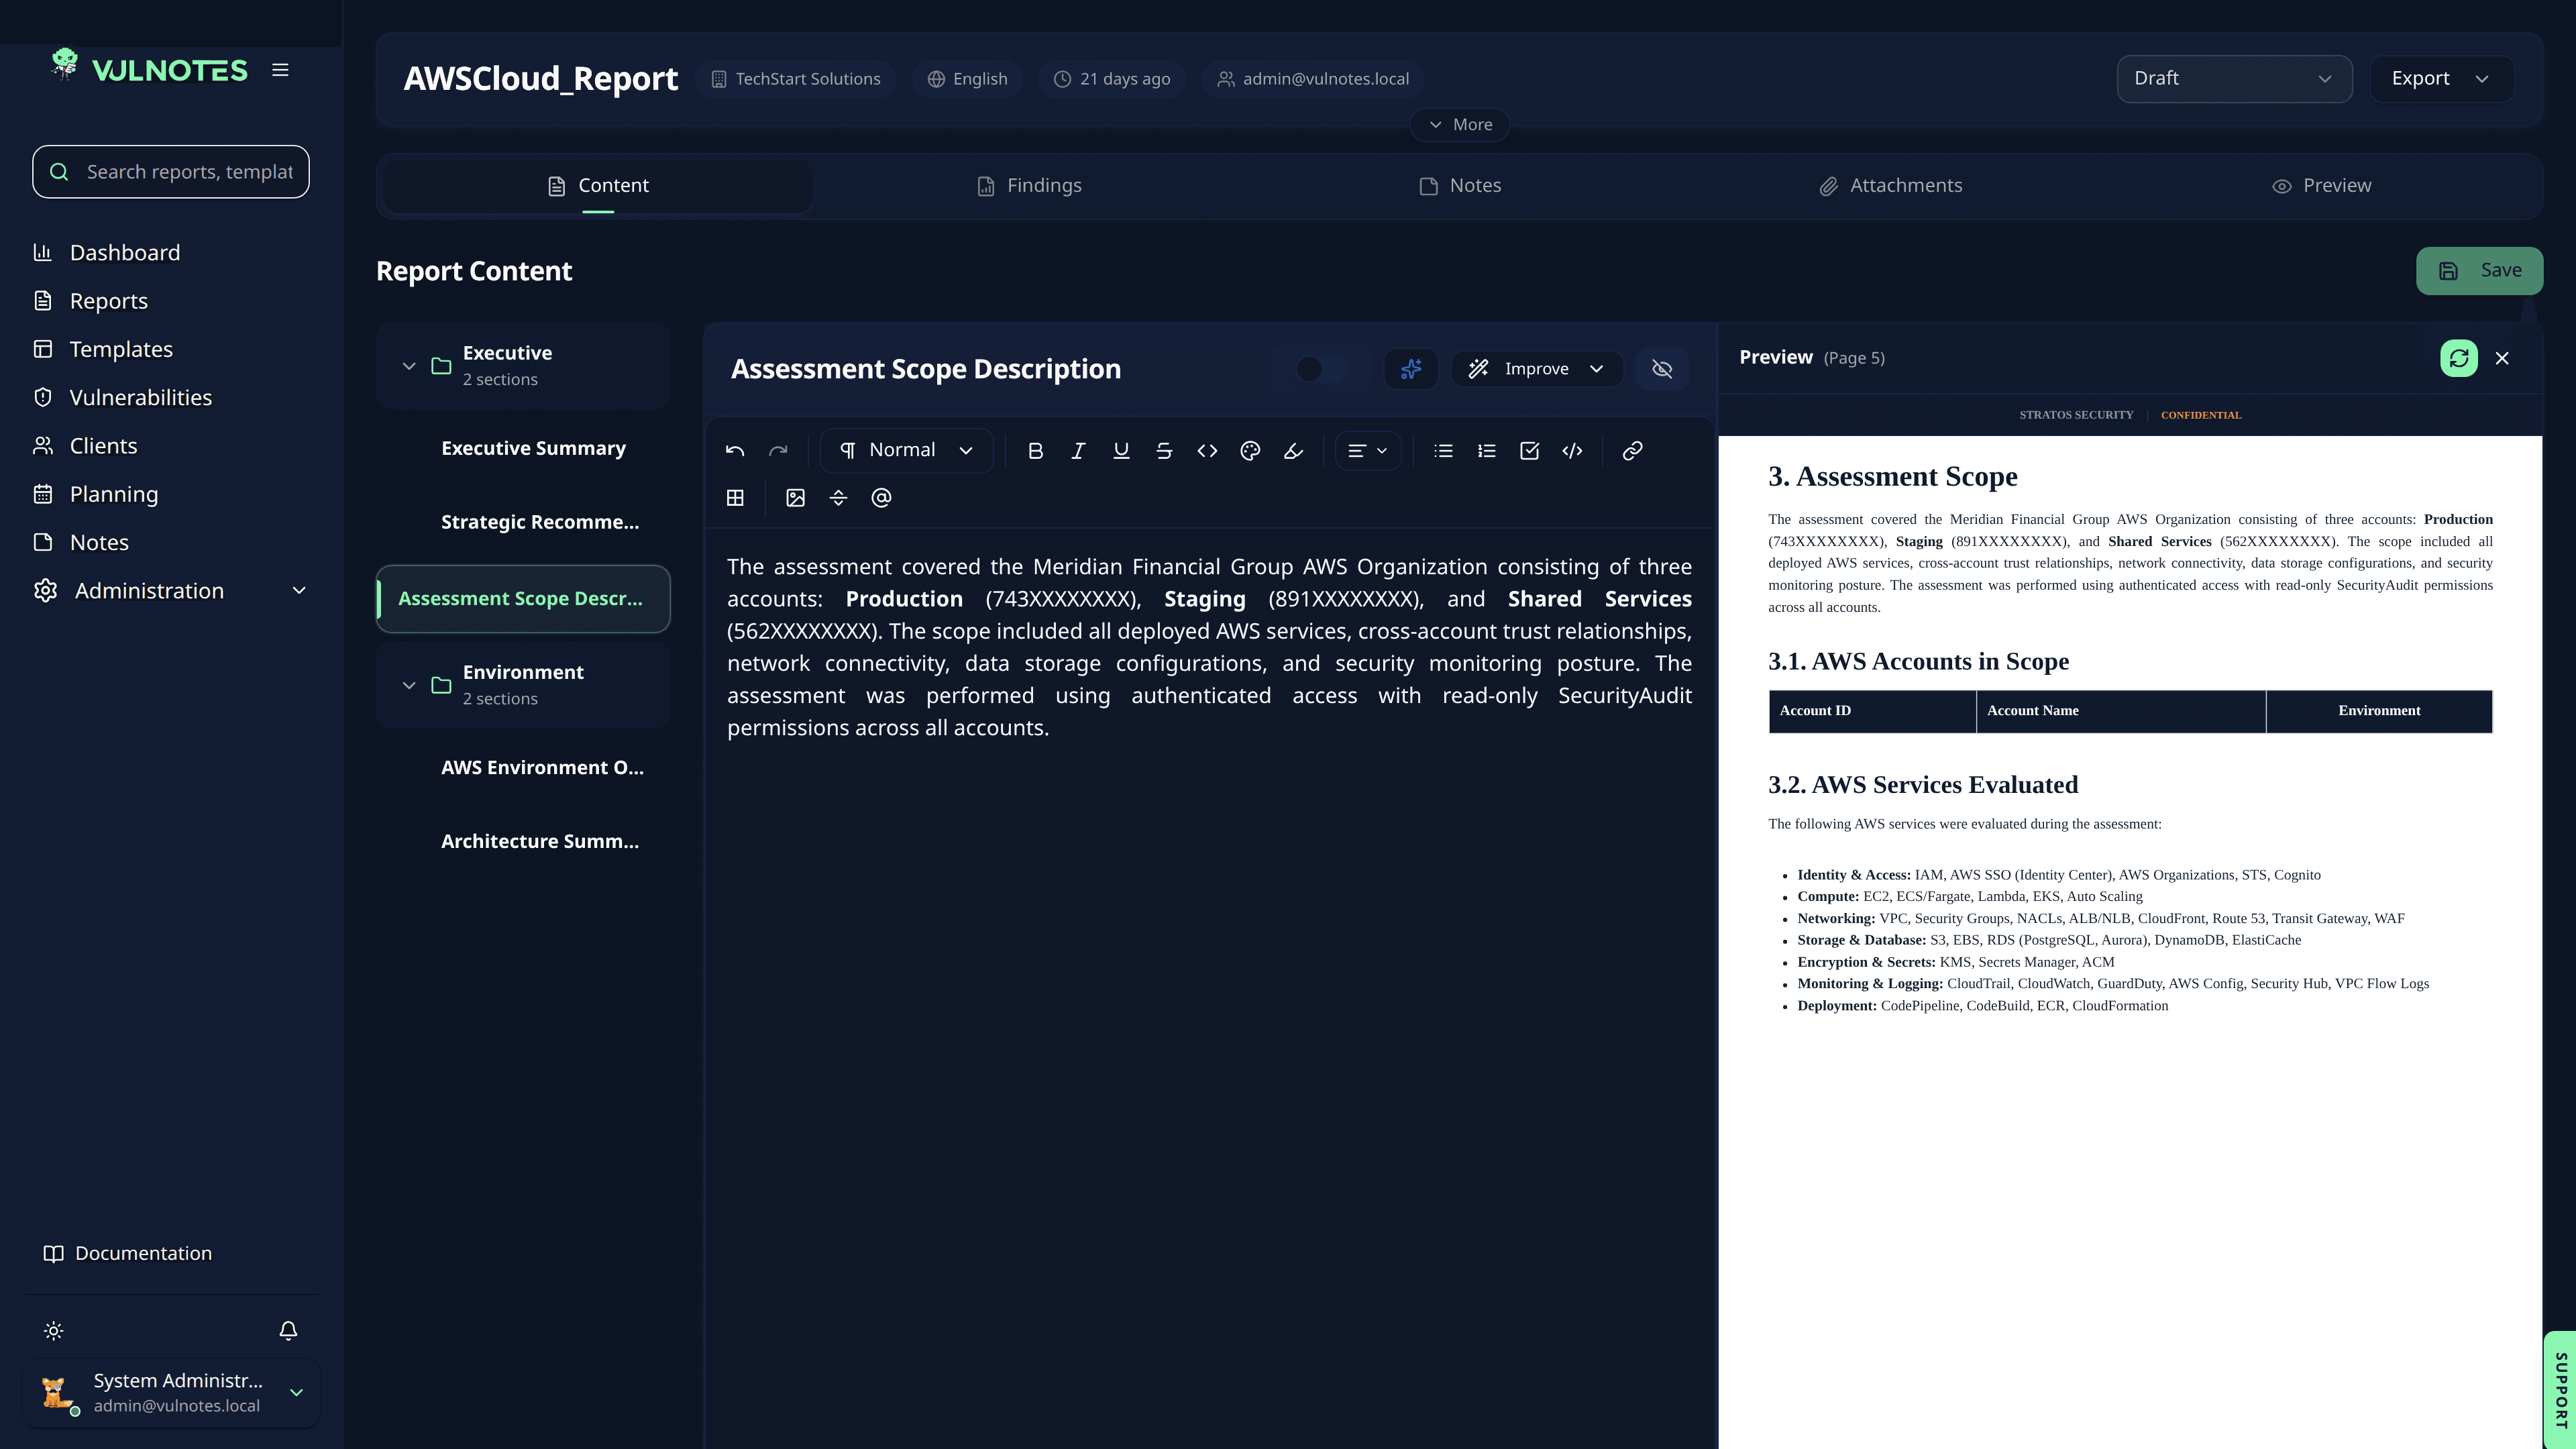2576x1449 pixels.
Task: Insert a bullet list
Action: coord(1443,450)
